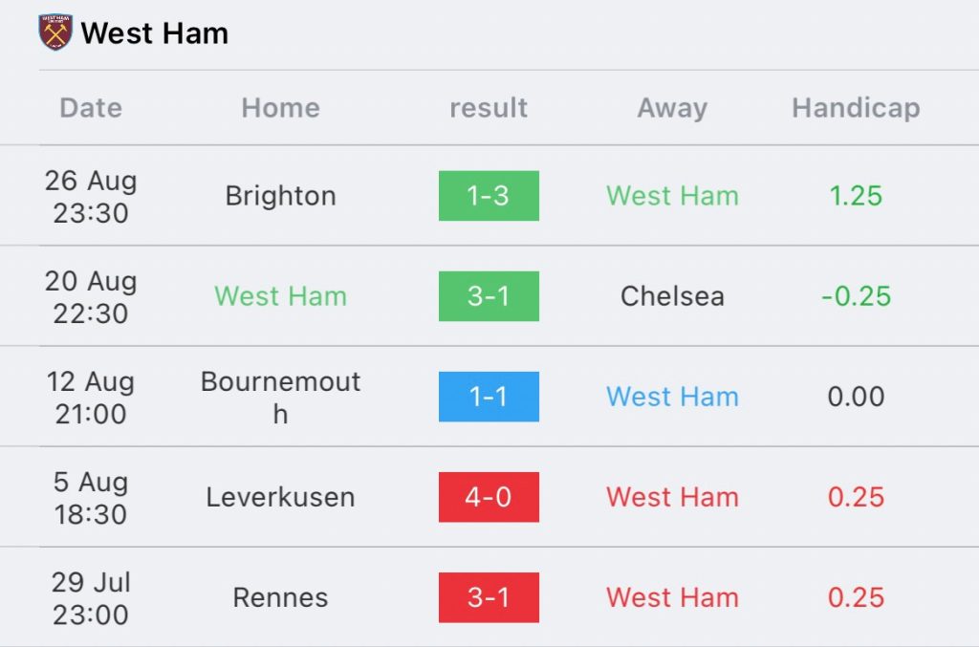Click the result column header
Viewport: 979px width, 647px height.
coord(489,108)
